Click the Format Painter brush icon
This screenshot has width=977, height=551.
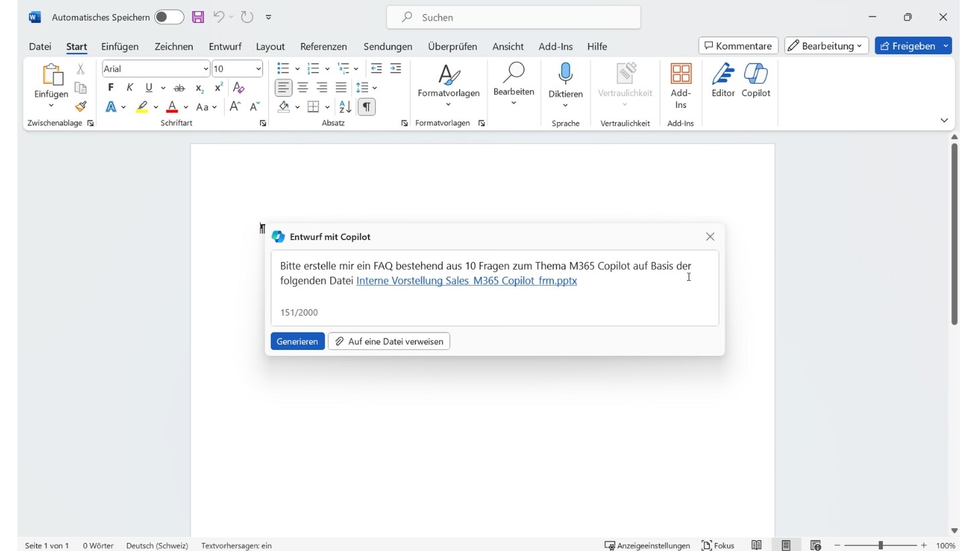tap(80, 107)
